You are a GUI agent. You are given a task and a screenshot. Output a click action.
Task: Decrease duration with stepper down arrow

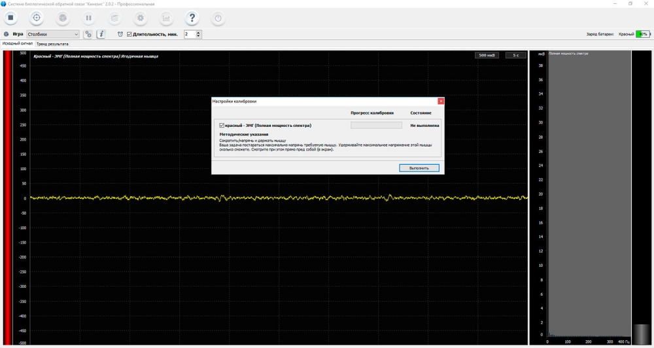click(x=199, y=36)
